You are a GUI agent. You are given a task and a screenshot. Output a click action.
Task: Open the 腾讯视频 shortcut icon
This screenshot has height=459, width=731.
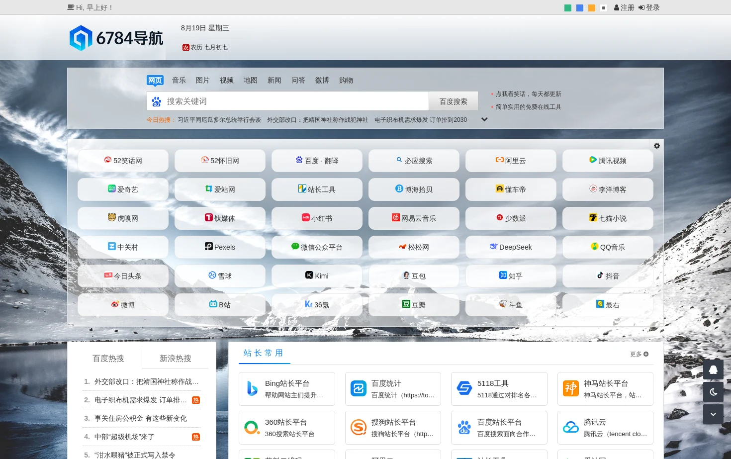pos(593,160)
